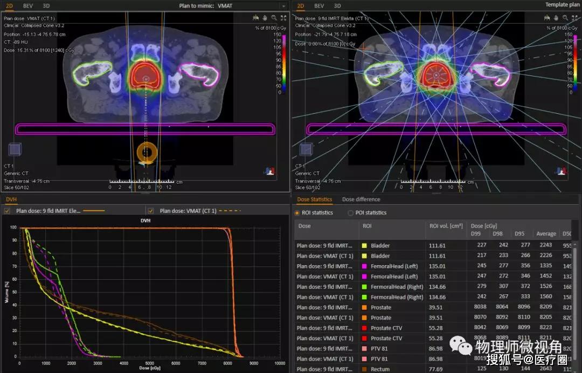Click the Bladder yellow color swatch in first row
582x373 pixels.
click(x=364, y=246)
